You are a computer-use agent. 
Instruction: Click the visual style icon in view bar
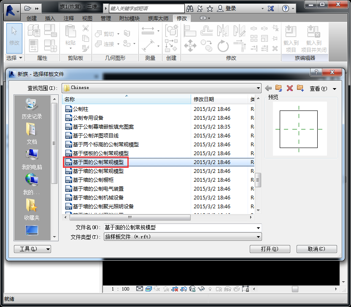(x=148, y=289)
